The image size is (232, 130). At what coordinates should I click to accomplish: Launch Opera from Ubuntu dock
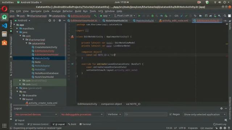coord(4,9)
